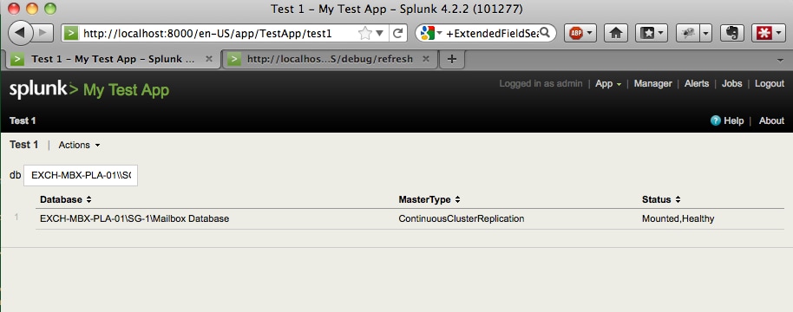
Task: Reload the page with the refresh icon
Action: tap(398, 34)
